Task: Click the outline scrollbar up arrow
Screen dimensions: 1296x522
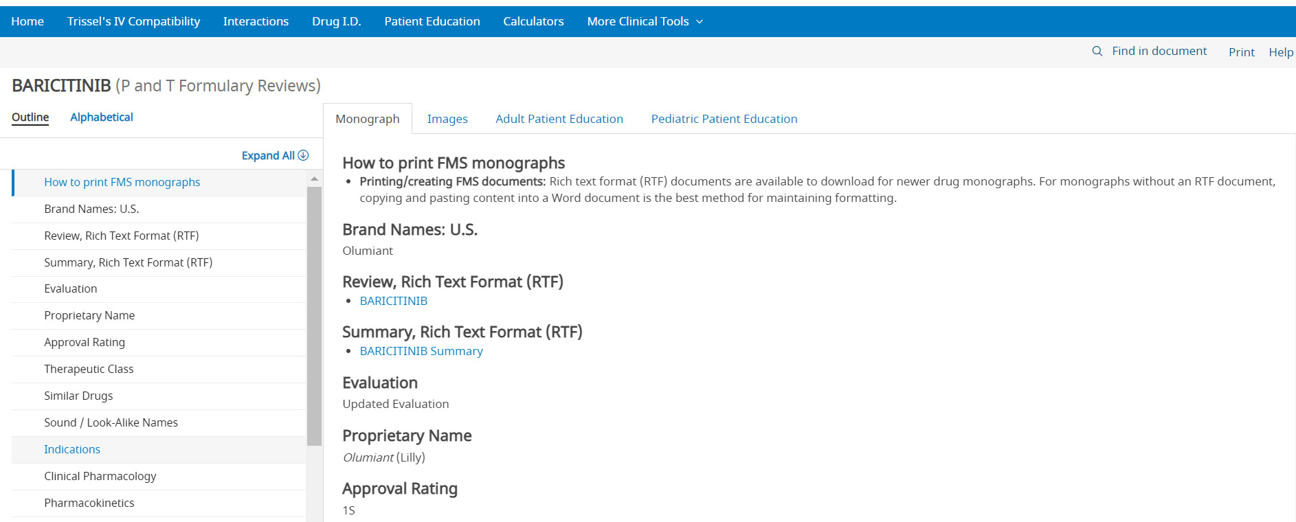Action: [x=314, y=179]
